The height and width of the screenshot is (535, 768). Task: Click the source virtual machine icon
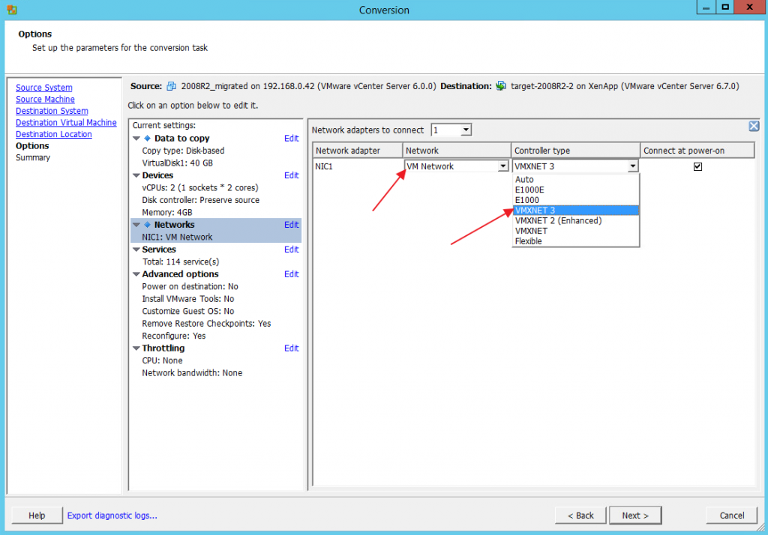click(172, 86)
